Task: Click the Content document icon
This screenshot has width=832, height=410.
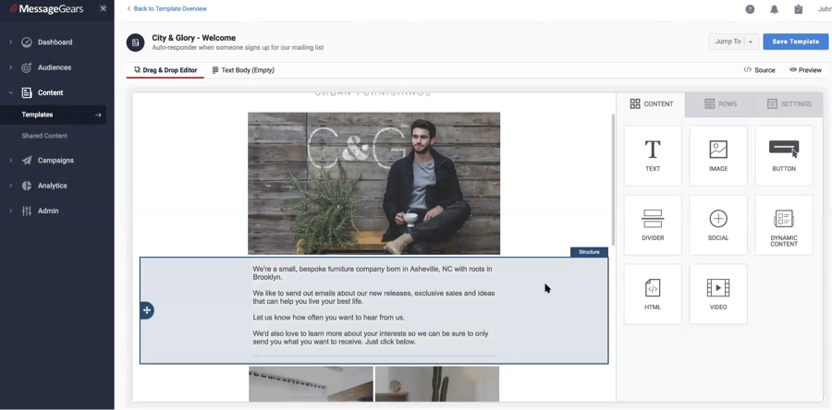Action: tap(27, 92)
